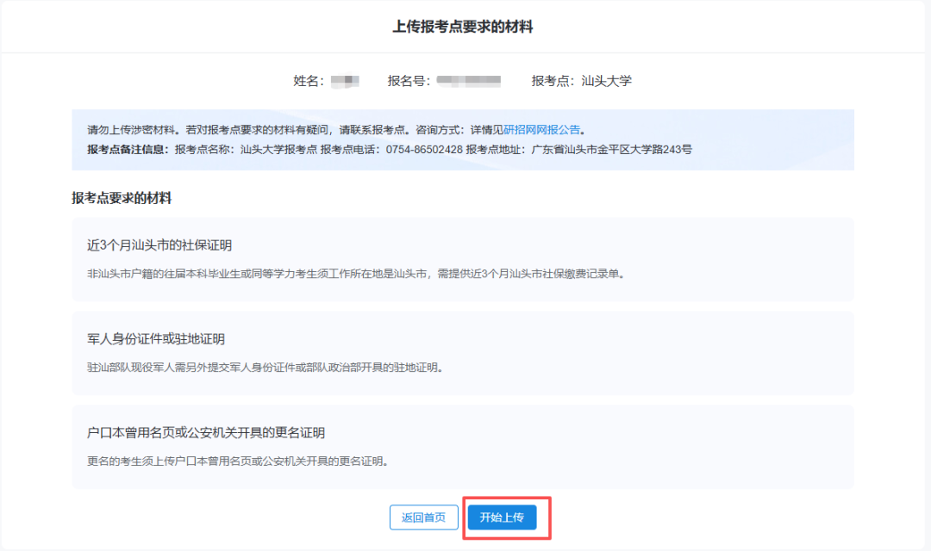931x551 pixels.
Task: Select the 户口本曾用名页或公安机关开具的更名证明 title
Action: [206, 432]
